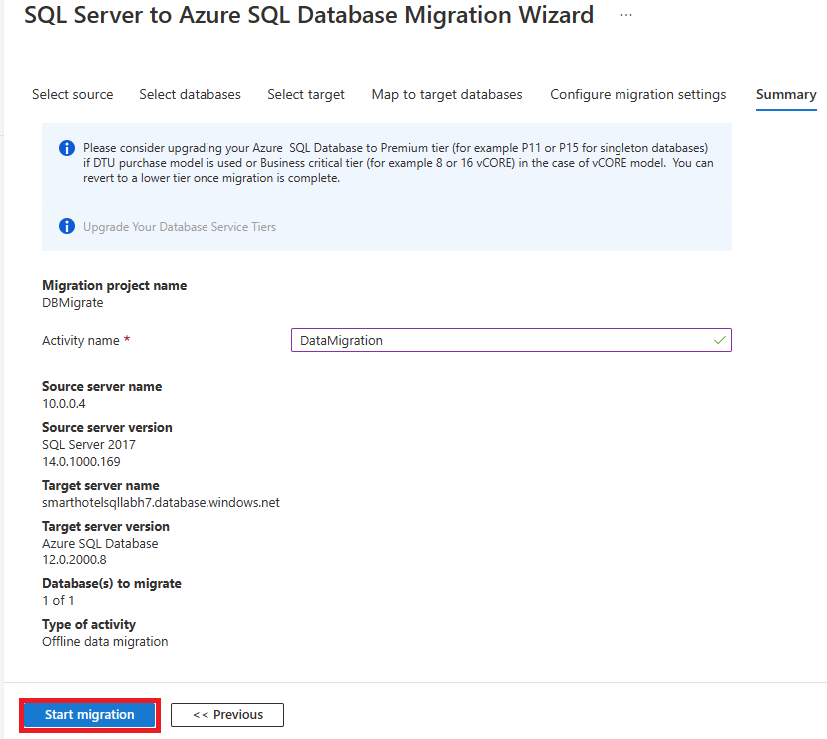
Task: Click the info icon beside Upgrade Your Database Service Tiers
Action: (67, 226)
